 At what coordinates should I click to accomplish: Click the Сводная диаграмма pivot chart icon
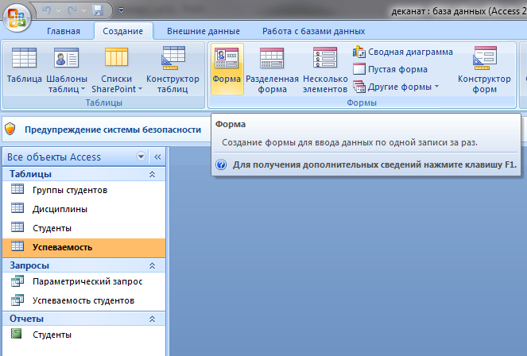(x=358, y=52)
